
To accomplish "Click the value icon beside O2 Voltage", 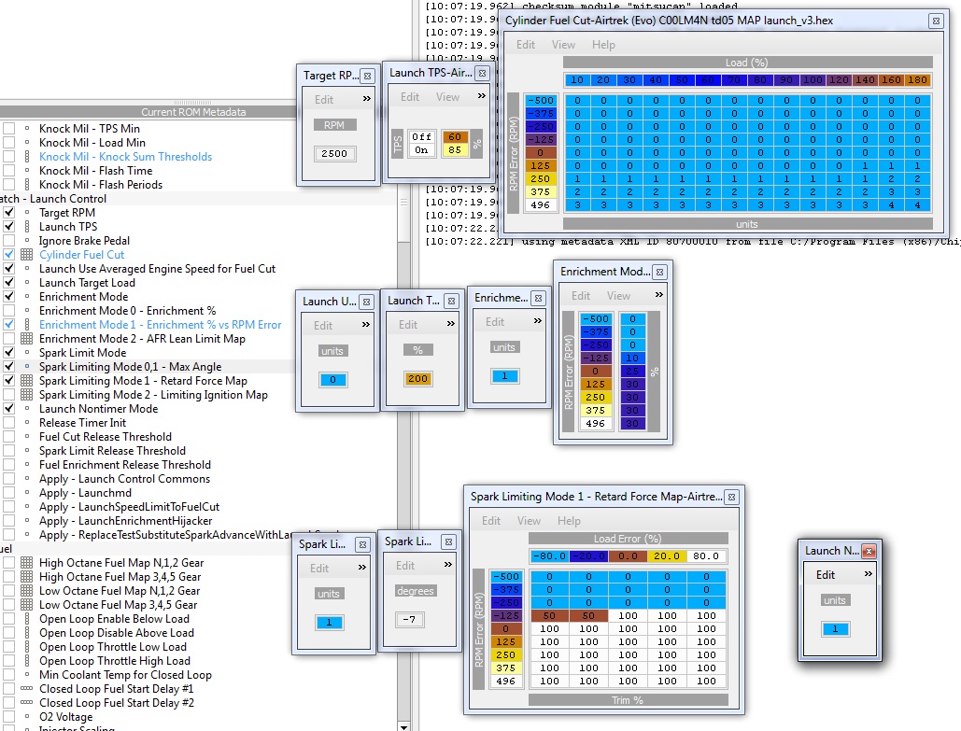I will pyautogui.click(x=26, y=717).
